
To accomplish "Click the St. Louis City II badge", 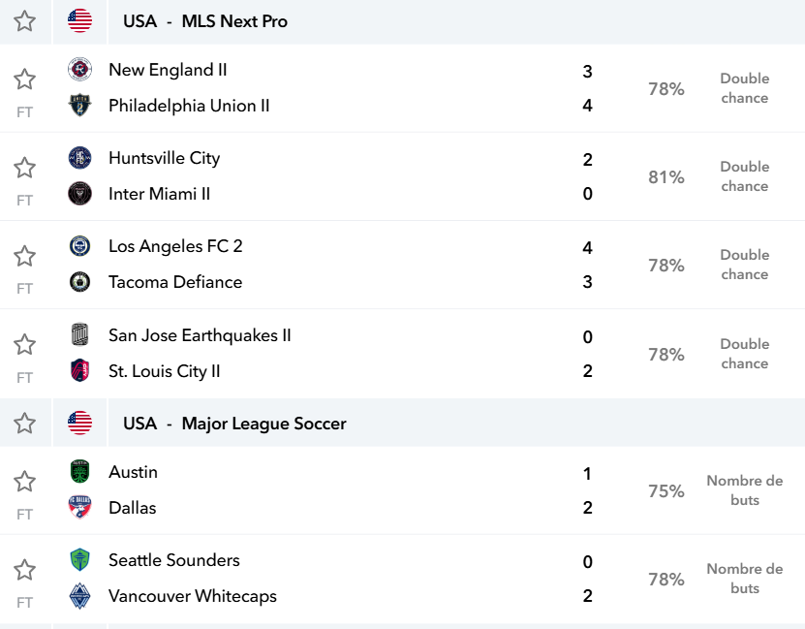I will coord(79,370).
